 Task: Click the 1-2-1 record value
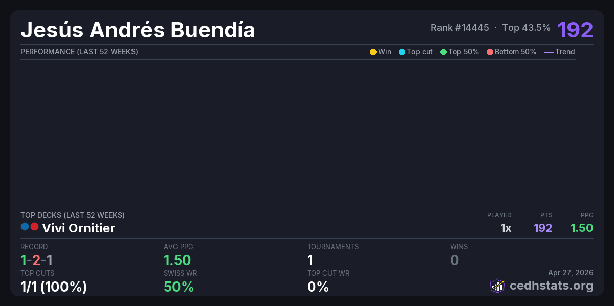[36, 260]
